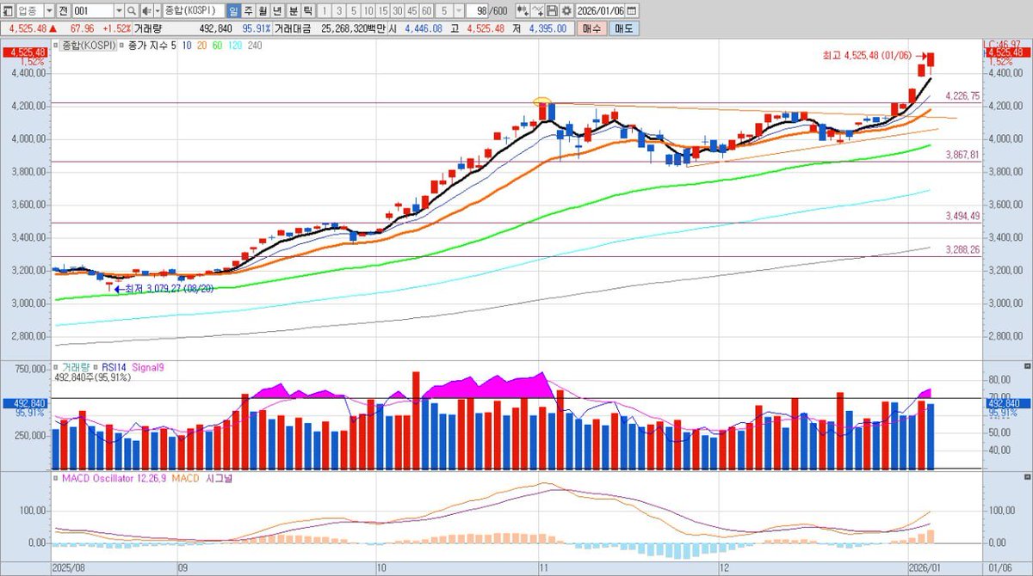
Task: Click the magnifier search icon
Action: tap(131, 11)
